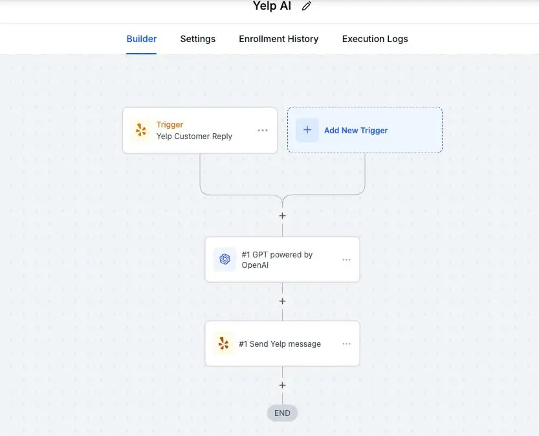This screenshot has height=436, width=539.
Task: Click the Yelp icon on Send Yelp message
Action: (x=223, y=343)
